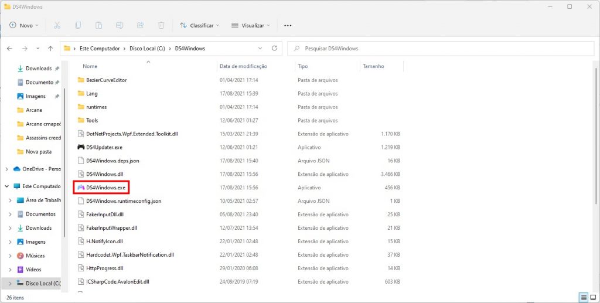Click the Paste clipboard icon
The image size is (600, 303).
click(98, 25)
